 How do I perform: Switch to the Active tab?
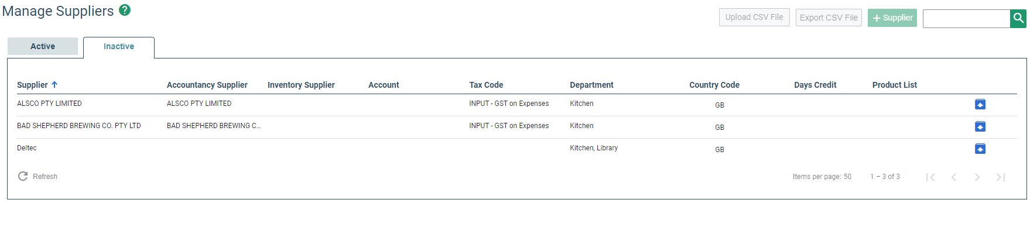[43, 46]
